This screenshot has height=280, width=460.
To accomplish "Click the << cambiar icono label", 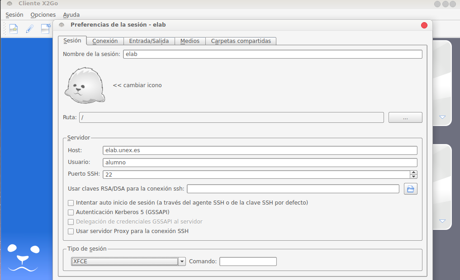I will tap(137, 85).
